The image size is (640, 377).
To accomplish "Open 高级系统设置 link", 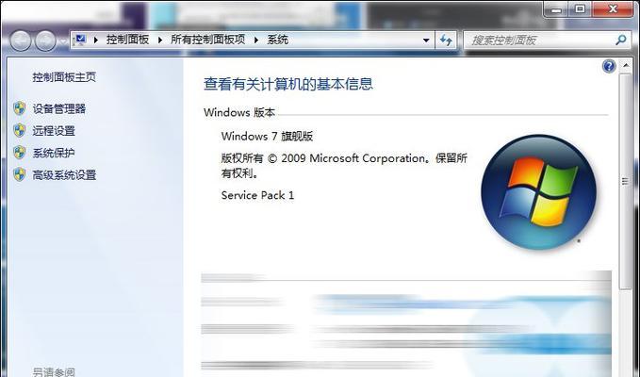I will pos(64,175).
